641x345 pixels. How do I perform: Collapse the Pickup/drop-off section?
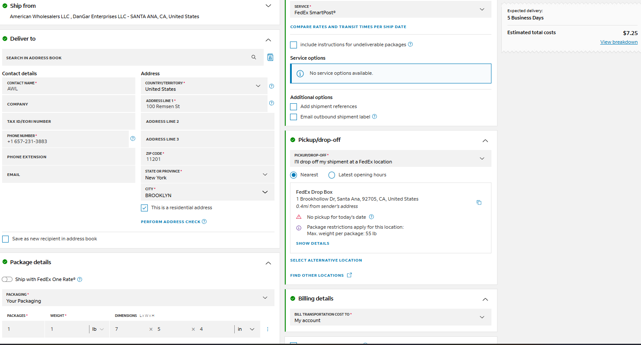coord(485,141)
